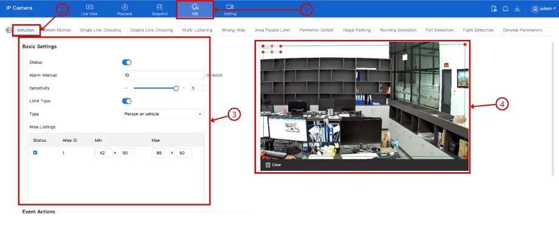Click the back arrow beside Intrusion tab

click(9, 30)
